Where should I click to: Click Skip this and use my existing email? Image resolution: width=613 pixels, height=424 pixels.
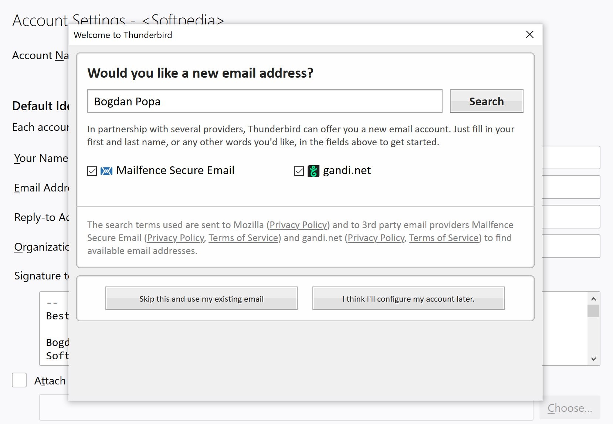point(201,299)
